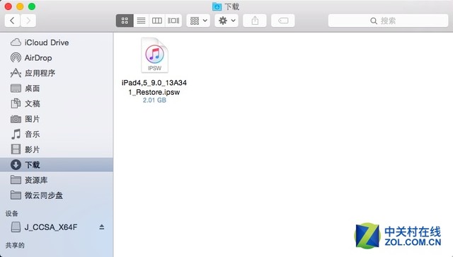Open 应用程序 in the sidebar
This screenshot has height=257, width=453.
pyautogui.click(x=57, y=73)
